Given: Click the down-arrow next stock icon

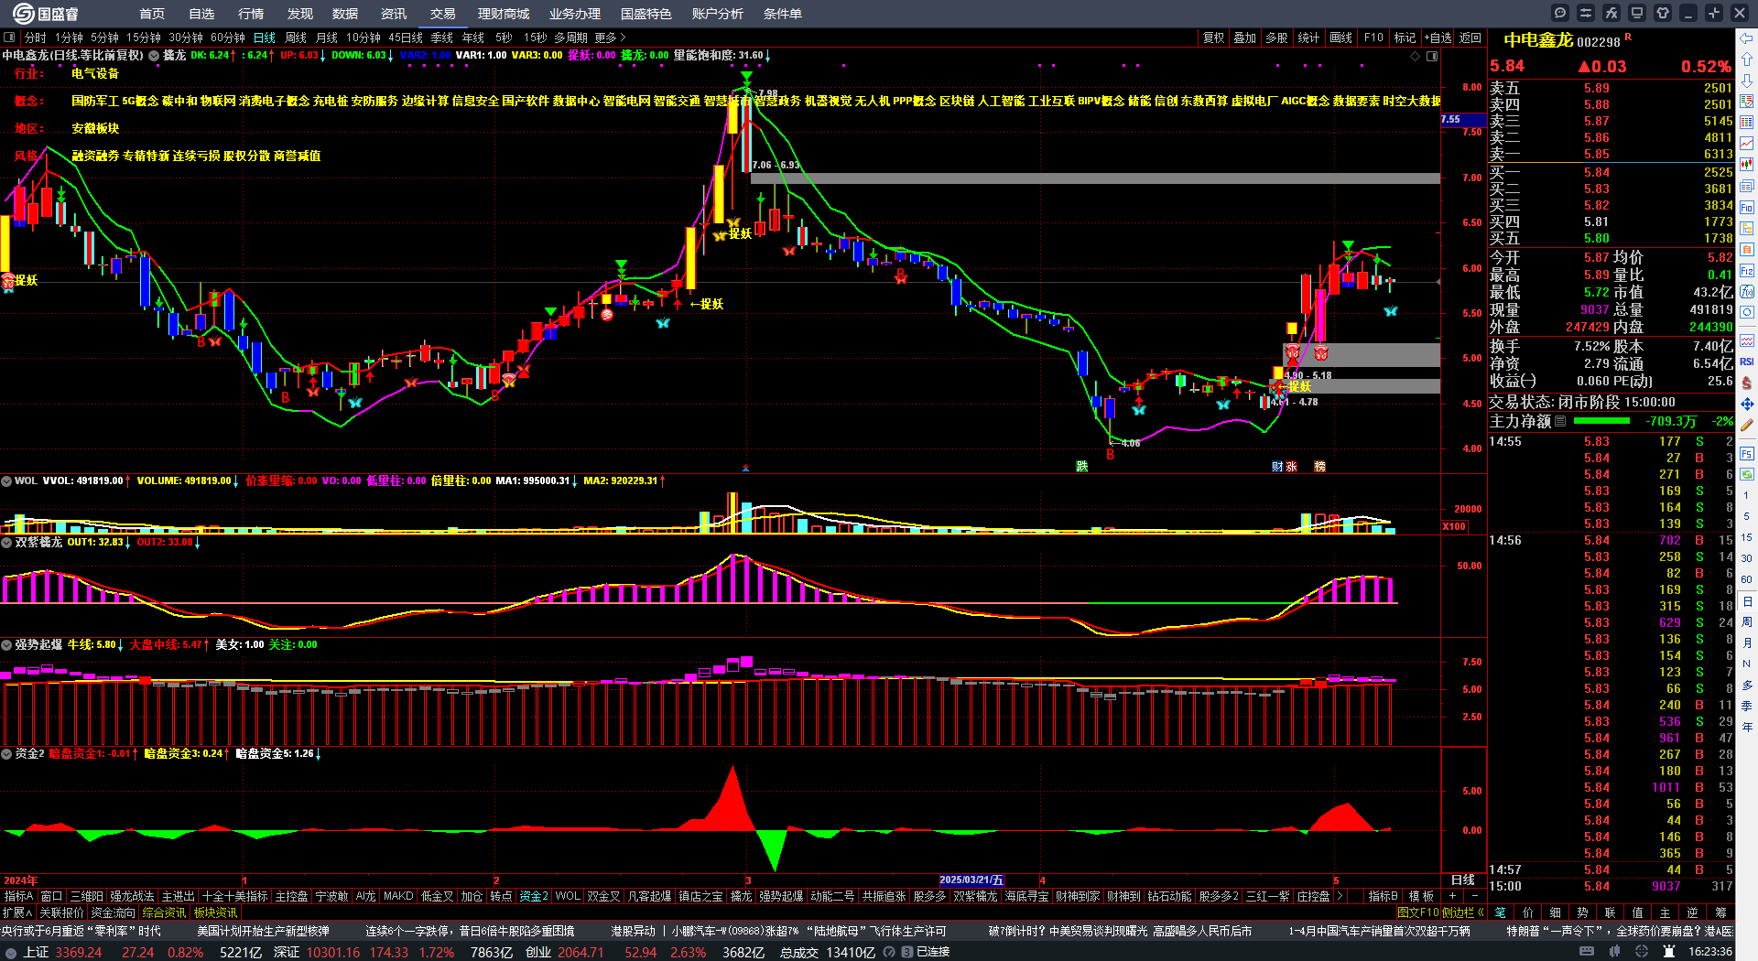Looking at the screenshot, I should (x=1747, y=80).
